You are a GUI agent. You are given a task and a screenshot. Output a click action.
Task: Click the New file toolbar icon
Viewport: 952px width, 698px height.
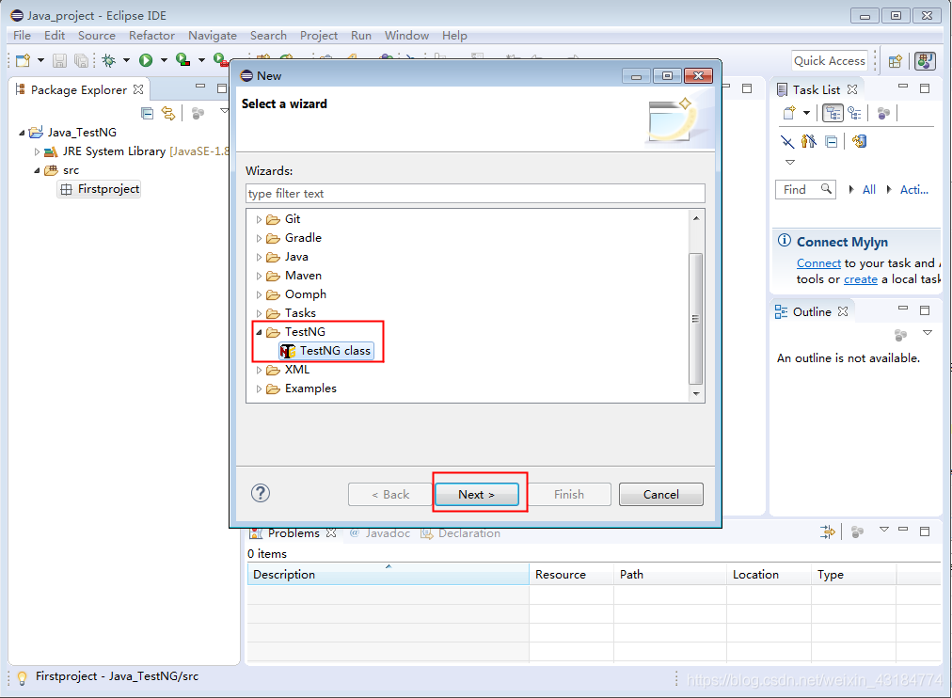click(24, 61)
